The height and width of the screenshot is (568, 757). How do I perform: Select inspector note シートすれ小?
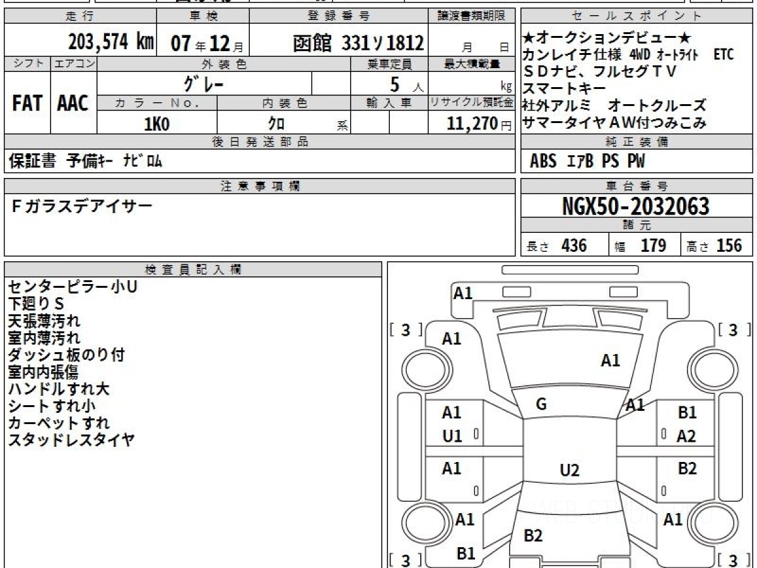[x=52, y=406]
